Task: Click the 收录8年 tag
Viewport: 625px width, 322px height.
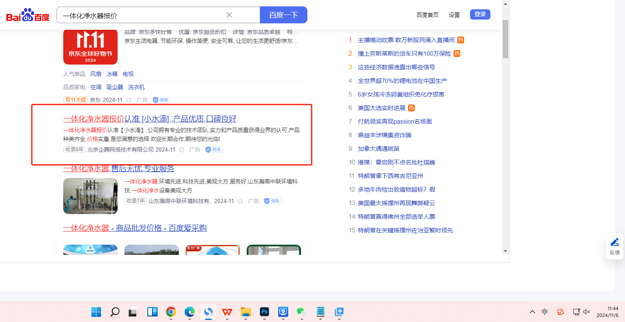Action: click(x=75, y=150)
